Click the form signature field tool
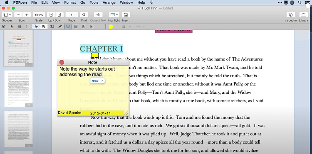 click(92, 27)
